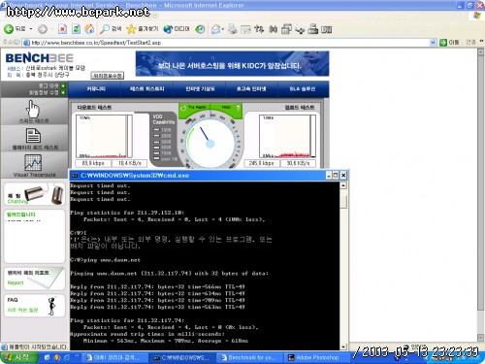
Task: Click the cascading windows icon in toolbar
Action: pos(286,29)
